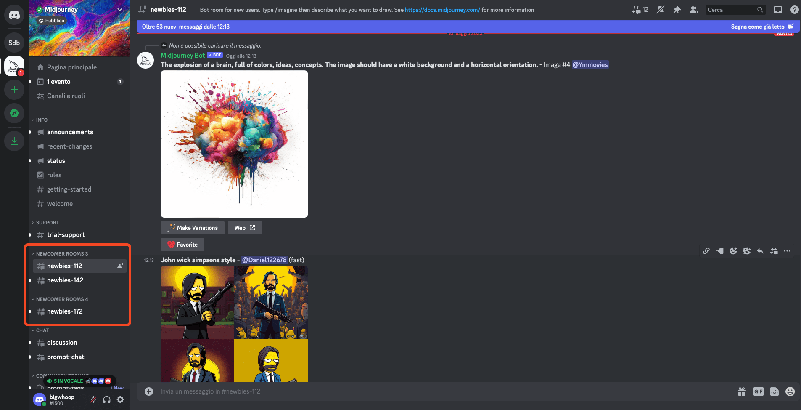The width and height of the screenshot is (801, 410).
Task: Select the Midjourney sailboat server icon
Action: (14, 66)
